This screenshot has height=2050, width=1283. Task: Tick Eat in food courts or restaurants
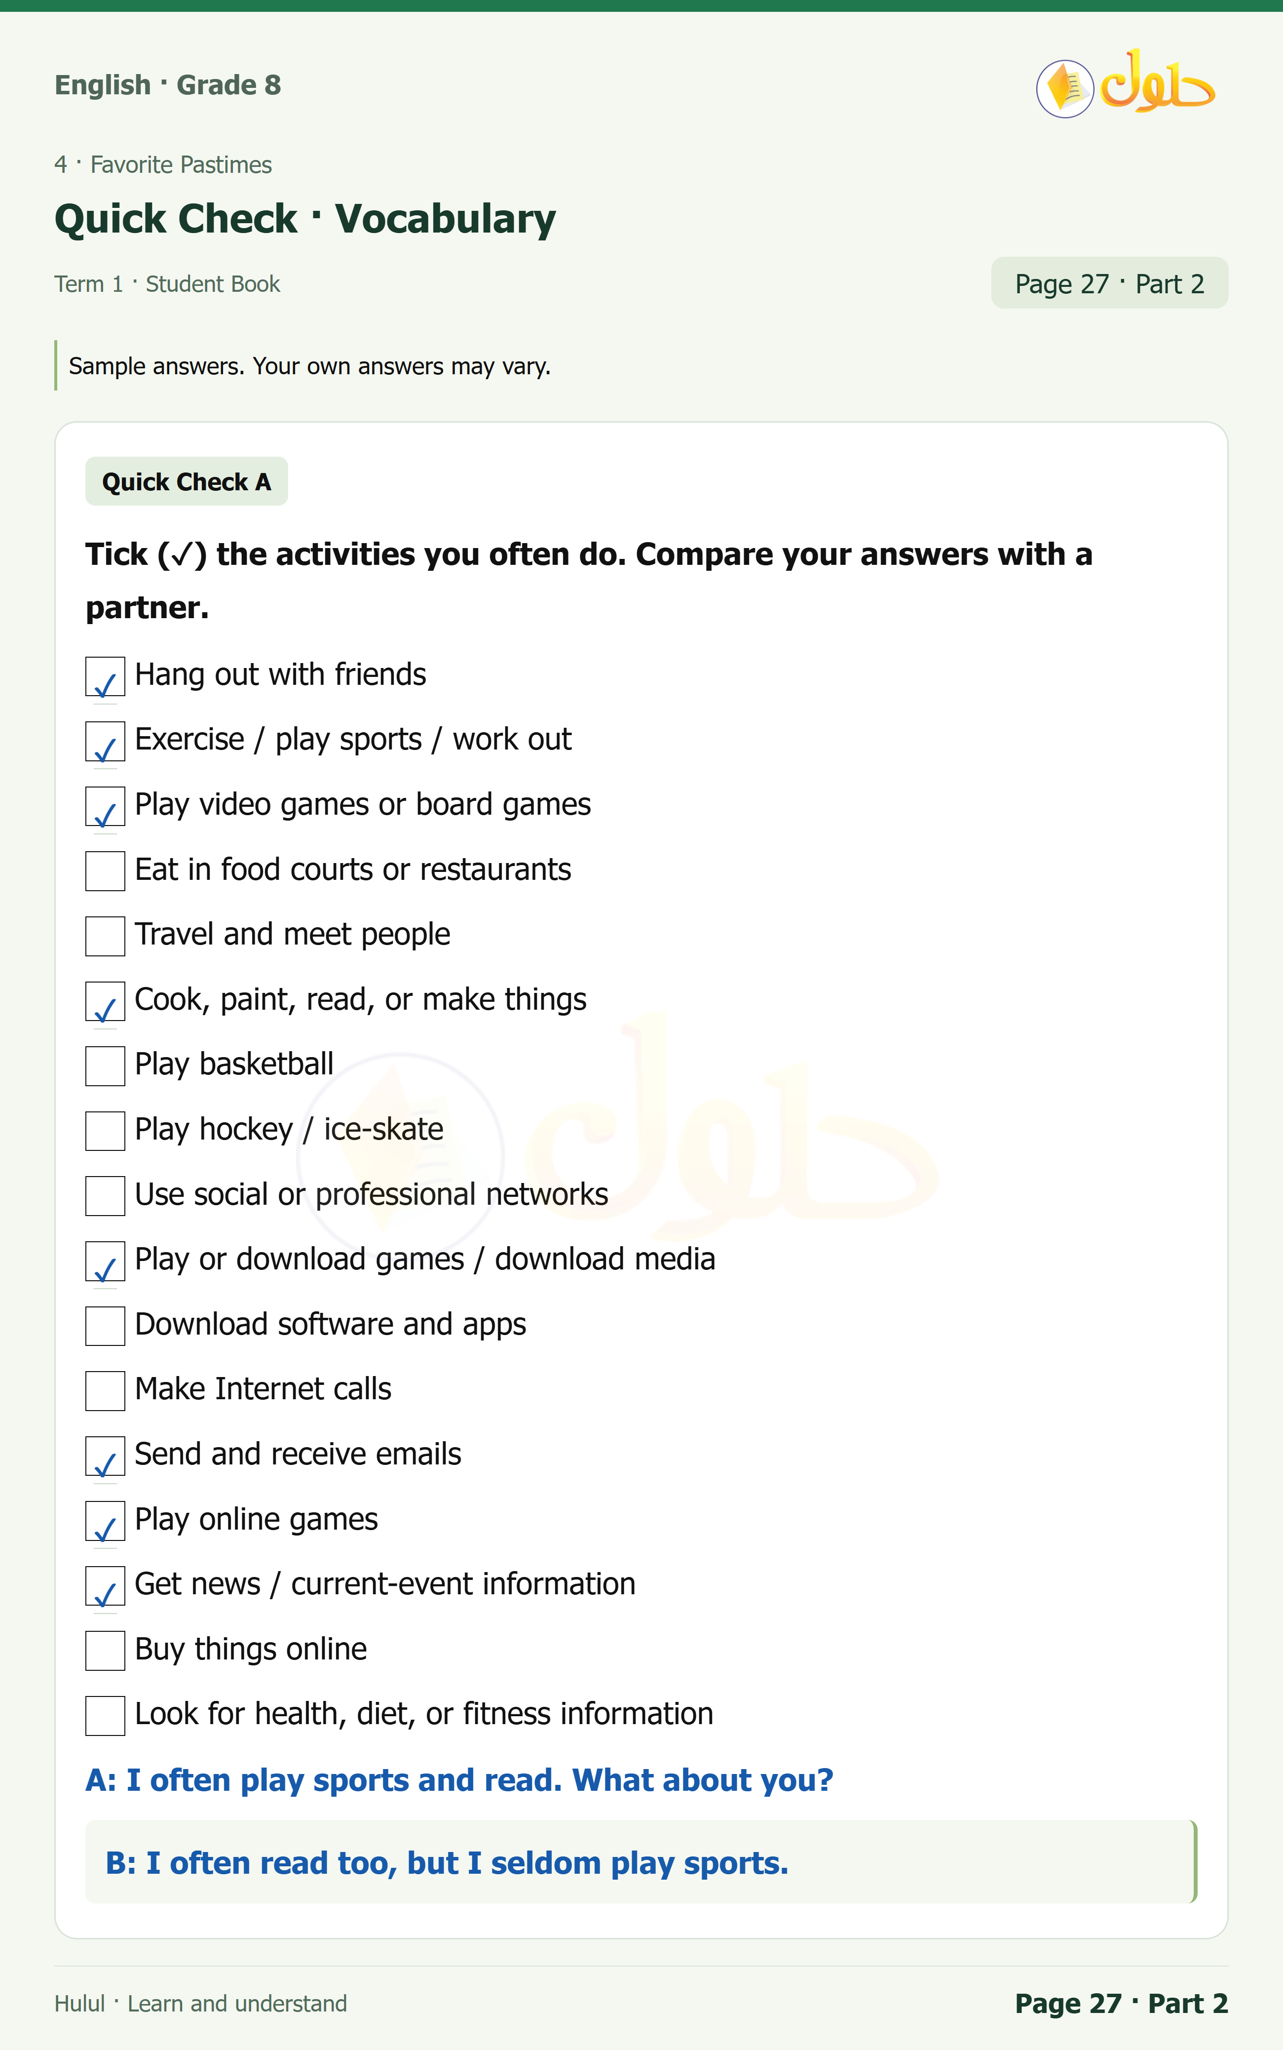105,871
